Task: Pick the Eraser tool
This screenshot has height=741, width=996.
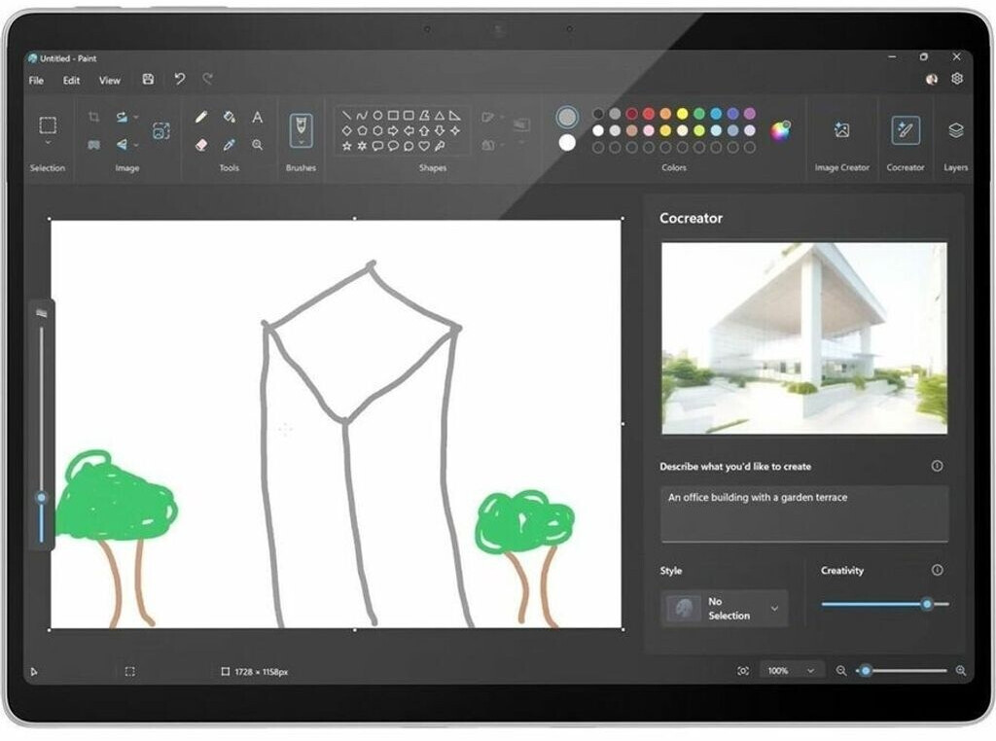Action: [x=201, y=144]
